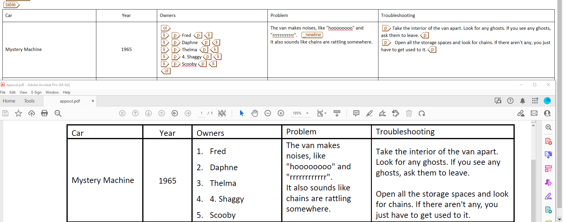Click the rotate page clockwise icon
Image resolution: width=563 pixels, height=222 pixels.
point(422,113)
